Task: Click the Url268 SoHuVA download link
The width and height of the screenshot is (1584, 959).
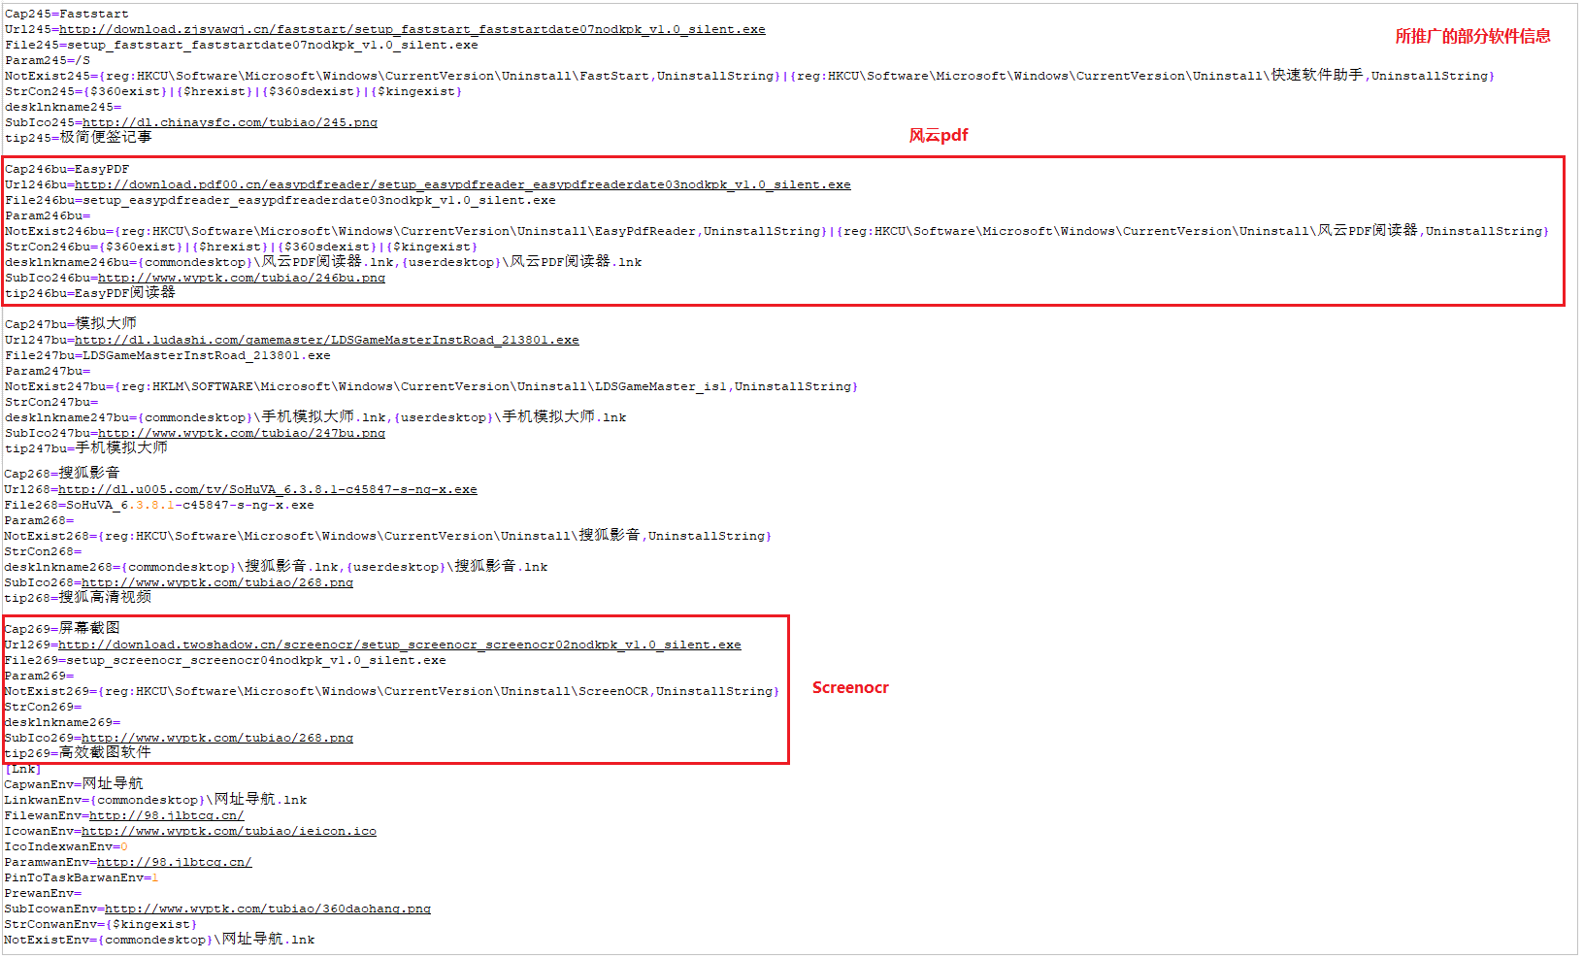Action: tap(268, 490)
